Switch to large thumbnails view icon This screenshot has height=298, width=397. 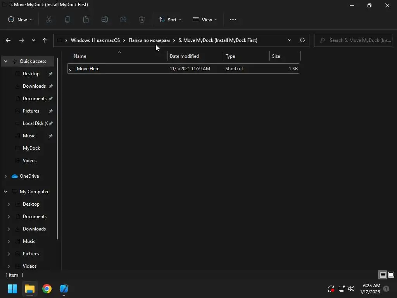[391, 275]
